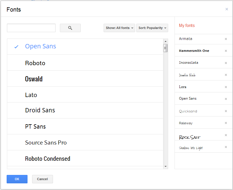Remove Hammersmith One from My fonts
233x190 pixels.
(226, 51)
